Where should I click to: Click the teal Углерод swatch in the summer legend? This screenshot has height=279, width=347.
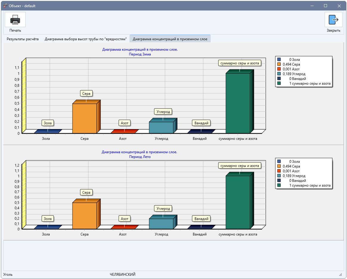tap(279, 176)
